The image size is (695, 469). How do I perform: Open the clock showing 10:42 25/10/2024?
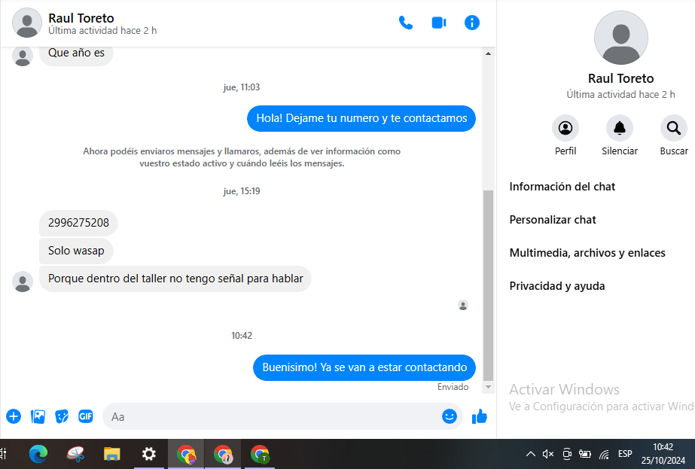tap(663, 454)
